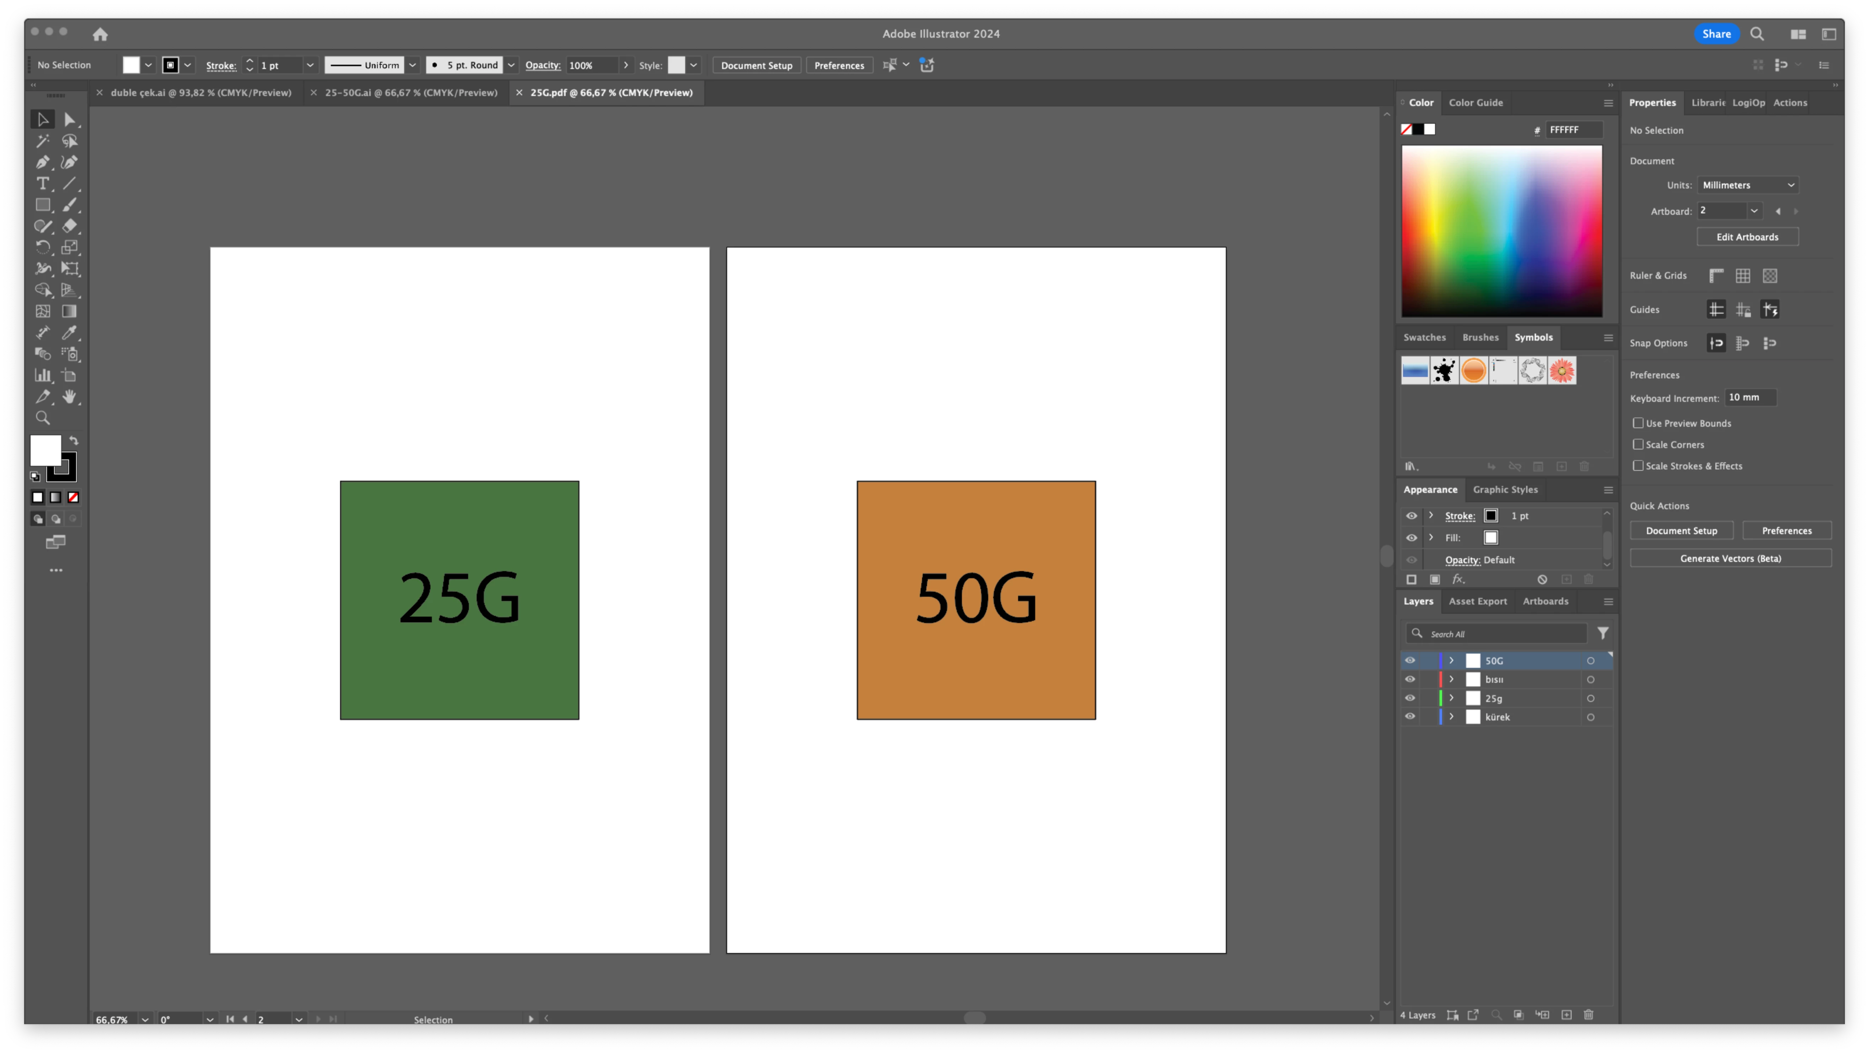Select the Pen tool
This screenshot has width=1869, height=1054.
coord(43,163)
